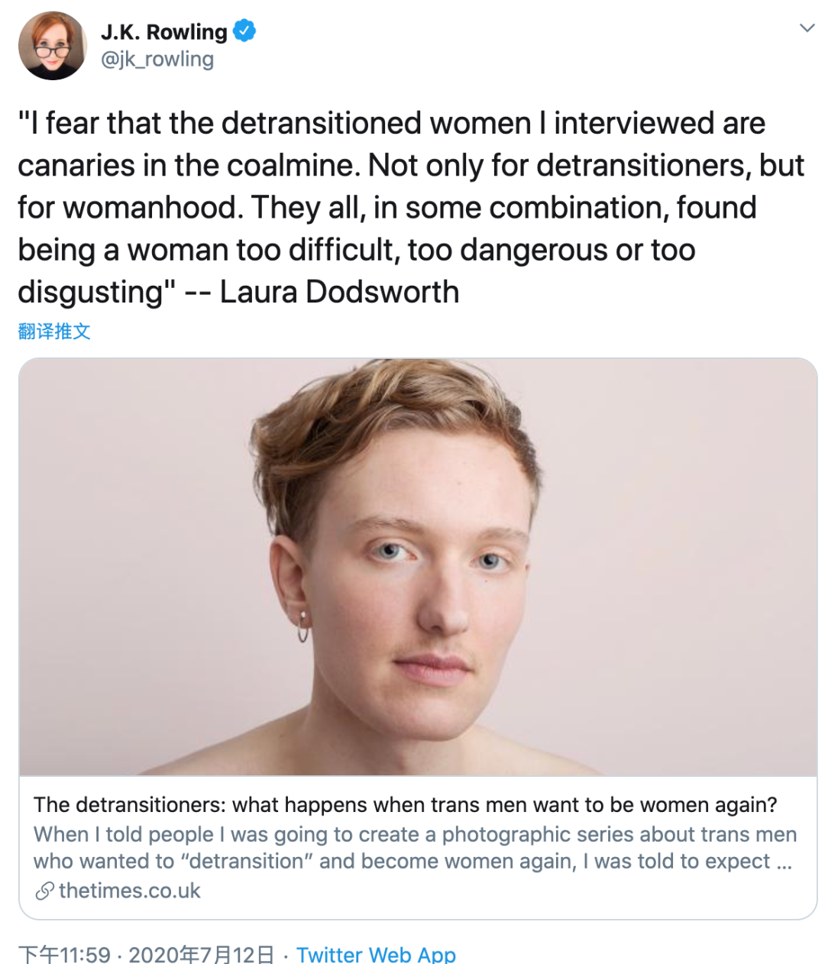Click the @jk_rowling handle
825x964 pixels.
coord(157,60)
